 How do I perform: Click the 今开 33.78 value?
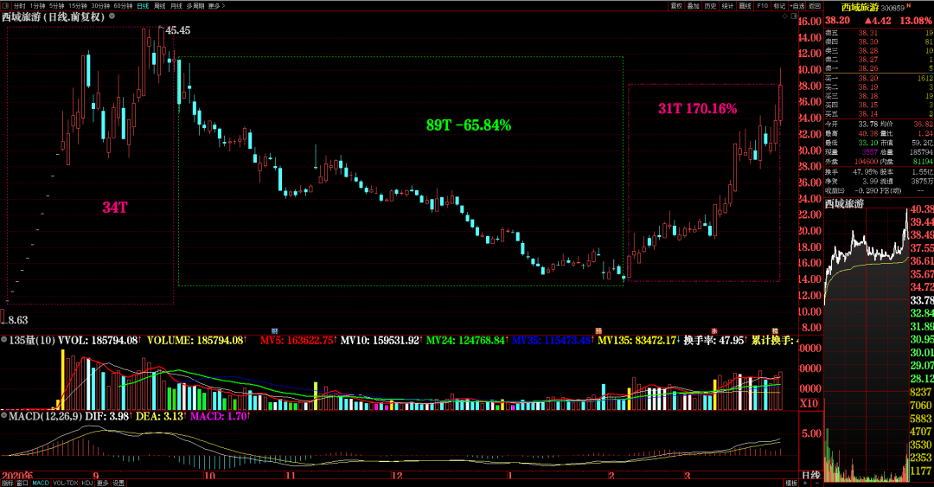868,124
